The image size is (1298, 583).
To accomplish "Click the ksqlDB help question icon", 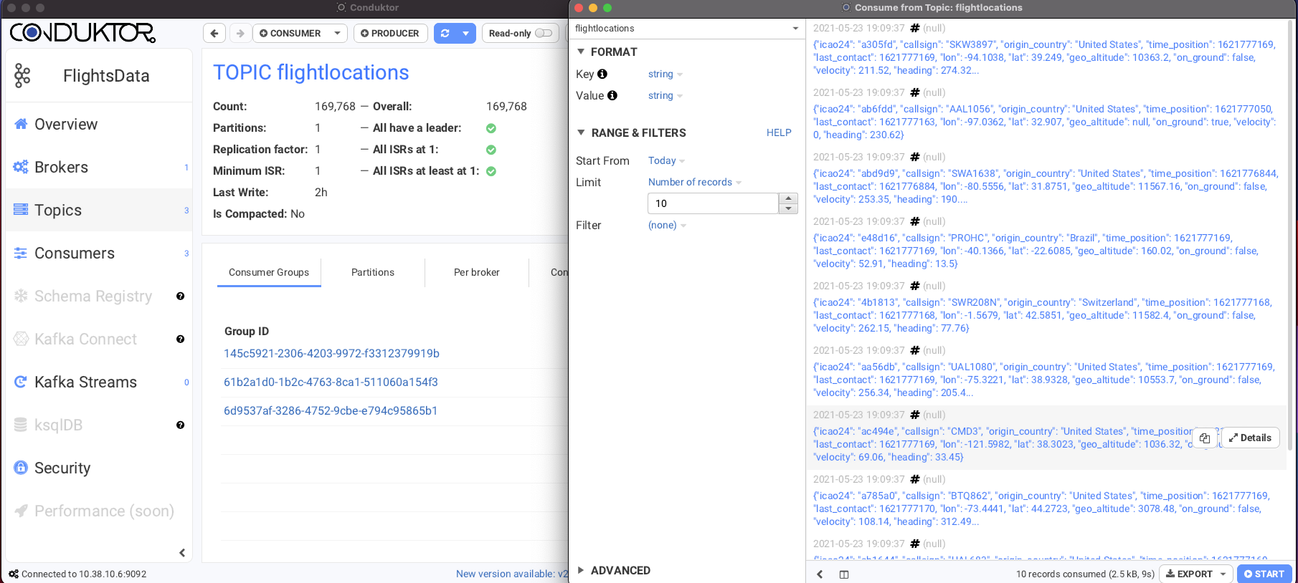I will pos(180,425).
